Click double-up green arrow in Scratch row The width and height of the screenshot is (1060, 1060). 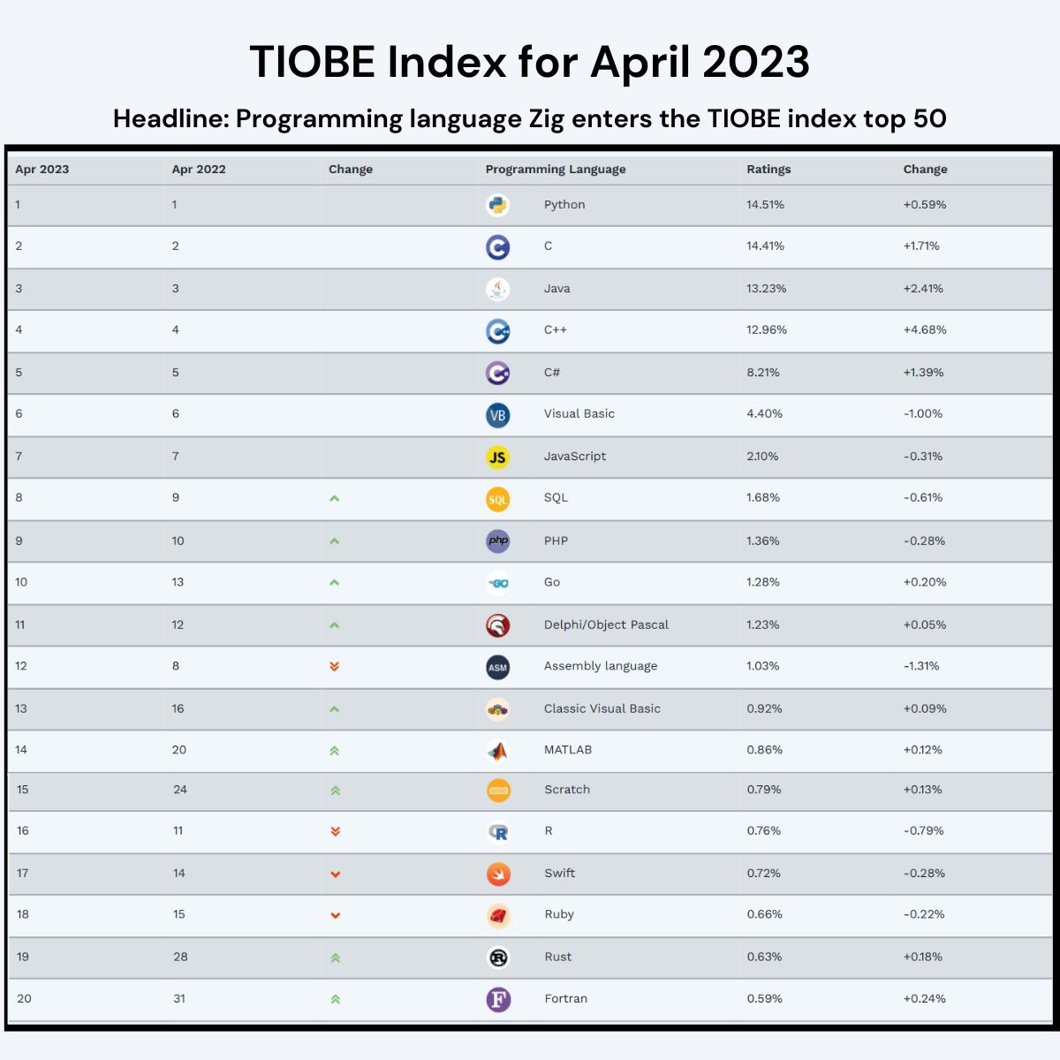pos(335,791)
